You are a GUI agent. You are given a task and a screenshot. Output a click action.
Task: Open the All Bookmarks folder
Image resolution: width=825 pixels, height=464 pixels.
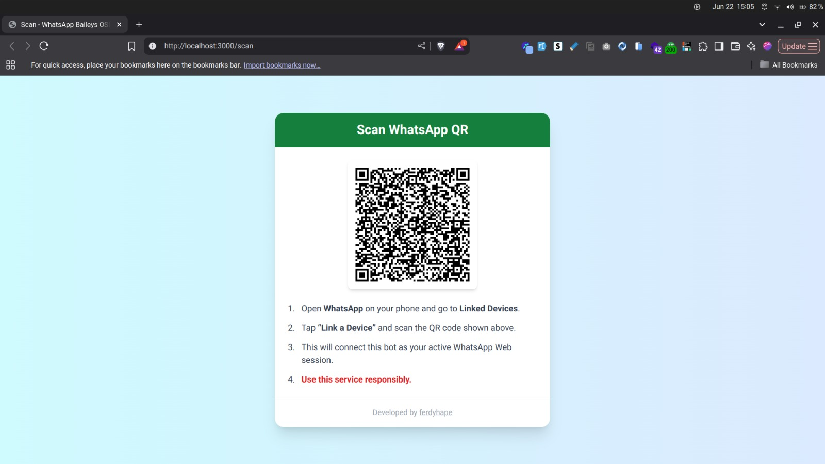tap(788, 65)
